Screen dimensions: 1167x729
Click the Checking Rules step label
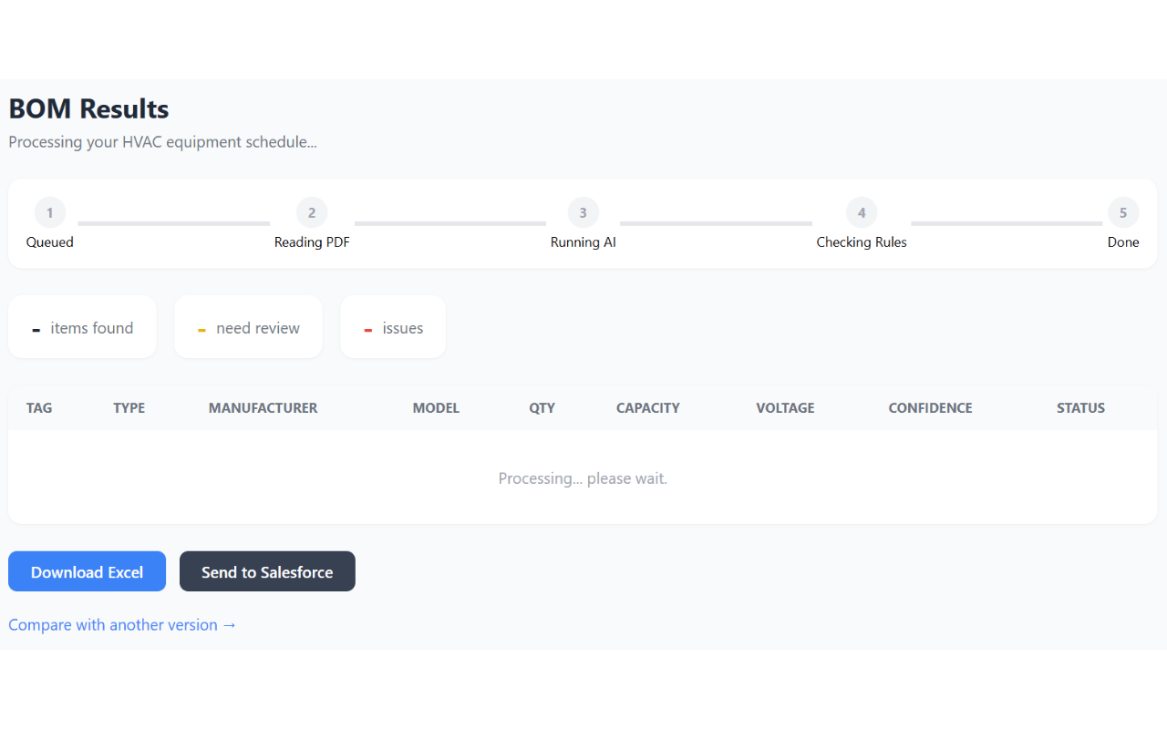[x=862, y=242]
